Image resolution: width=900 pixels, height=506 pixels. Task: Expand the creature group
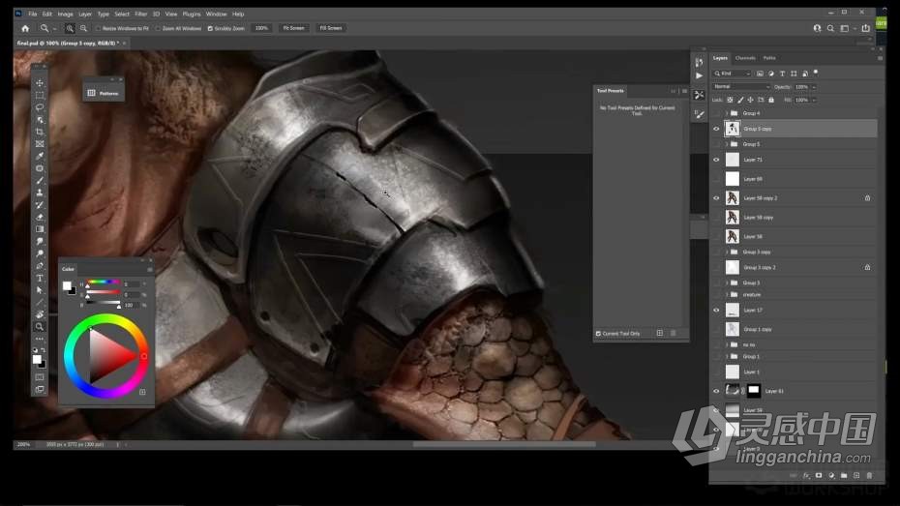(727, 294)
